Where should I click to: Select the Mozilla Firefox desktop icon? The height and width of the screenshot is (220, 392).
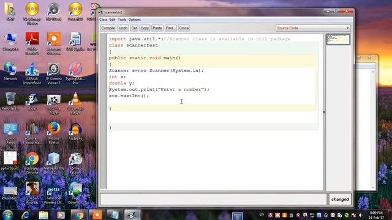[x=54, y=133]
